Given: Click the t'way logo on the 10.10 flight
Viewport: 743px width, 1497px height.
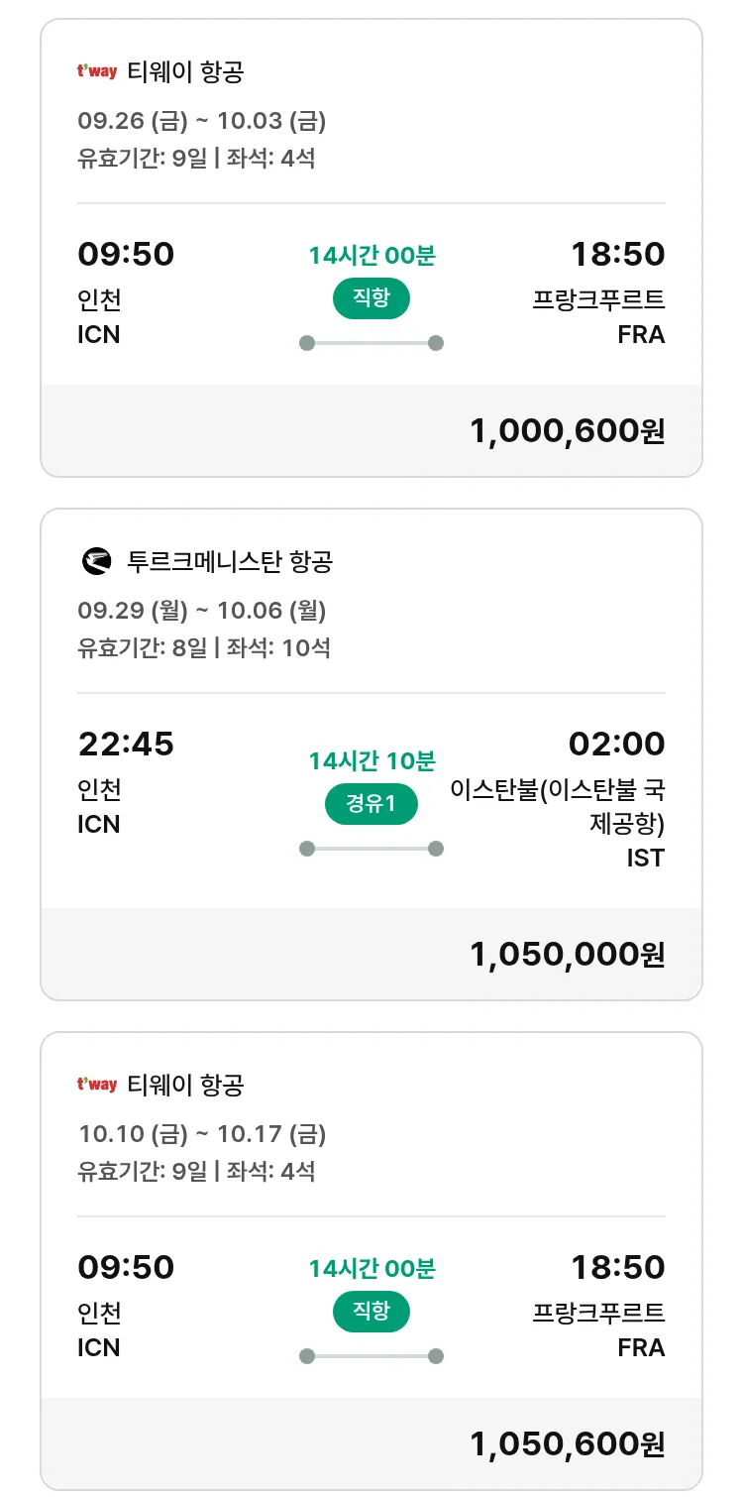Looking at the screenshot, I should point(97,1085).
